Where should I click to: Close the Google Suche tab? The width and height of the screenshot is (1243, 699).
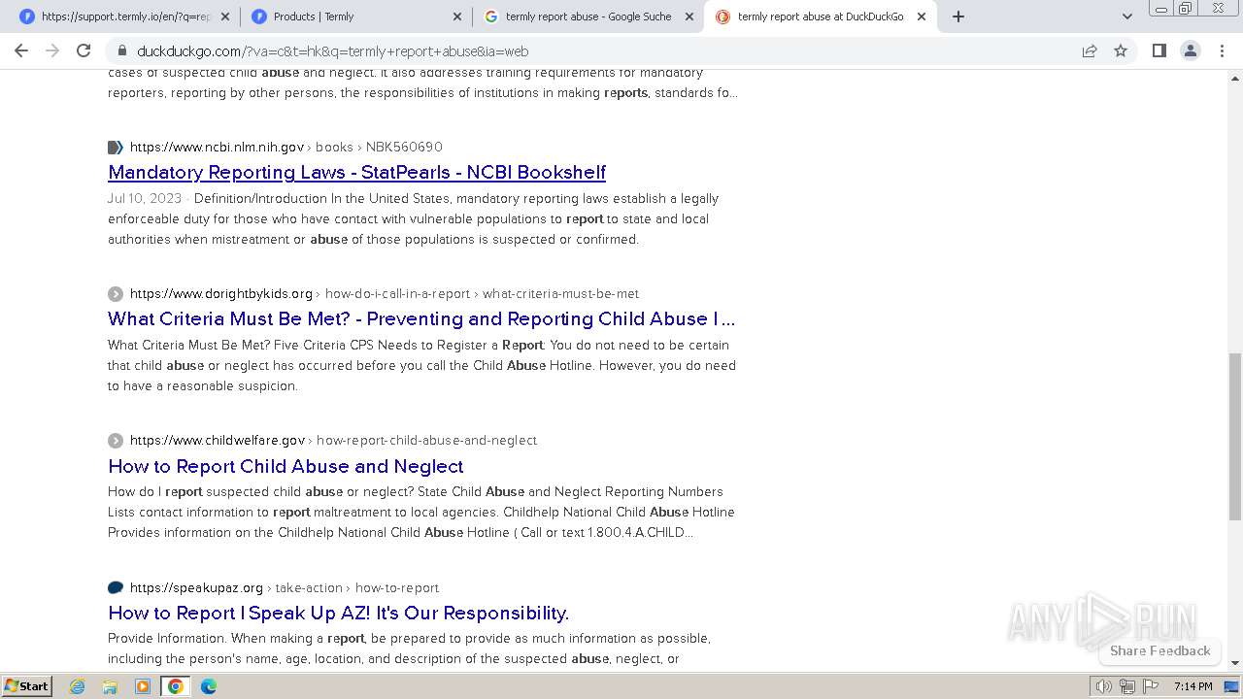[689, 17]
